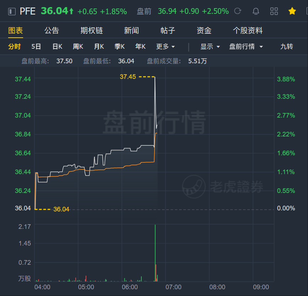Switch chart to 日K
This screenshot has width=308, height=296.
[x=57, y=47]
